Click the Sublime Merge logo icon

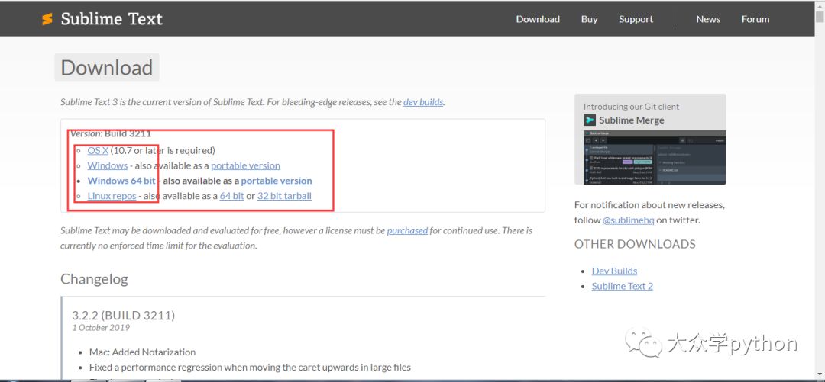[x=590, y=120]
